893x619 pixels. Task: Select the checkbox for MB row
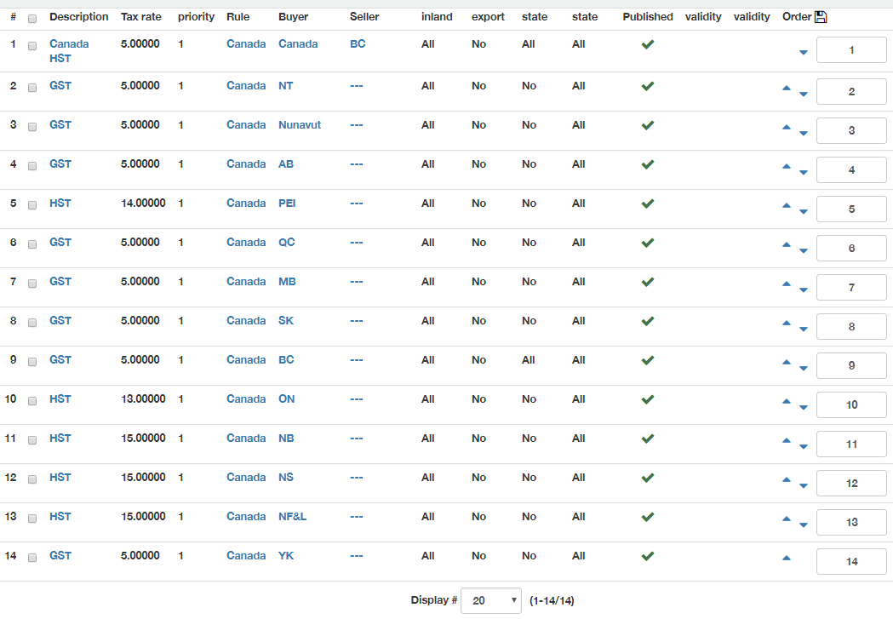(x=32, y=284)
